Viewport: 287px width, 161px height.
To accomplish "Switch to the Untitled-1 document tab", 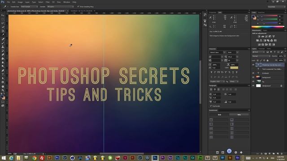I will coord(82,11).
